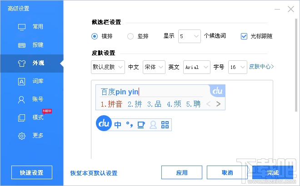Open the candidate count dropdown showing 5

point(190,36)
